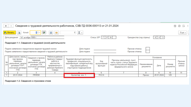Select the Приказ document cell

146,75
